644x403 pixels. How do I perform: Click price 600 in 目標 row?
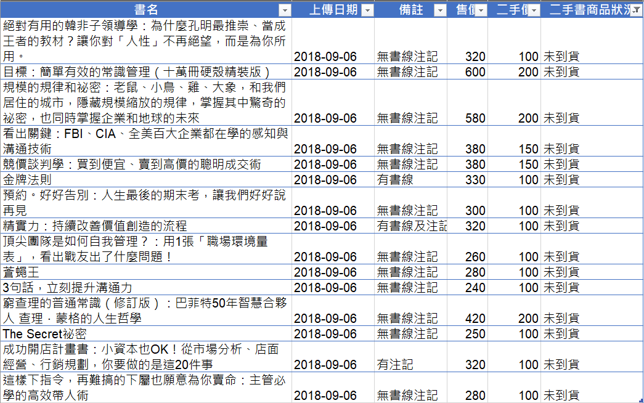point(475,72)
